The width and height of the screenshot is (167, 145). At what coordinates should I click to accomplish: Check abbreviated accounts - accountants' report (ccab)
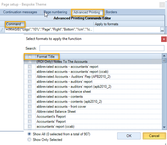[x=30, y=72]
